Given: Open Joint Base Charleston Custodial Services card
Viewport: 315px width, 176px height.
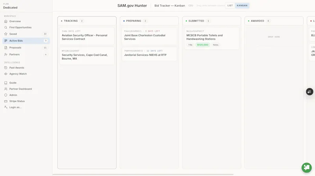Looking at the screenshot, I should point(149,36).
